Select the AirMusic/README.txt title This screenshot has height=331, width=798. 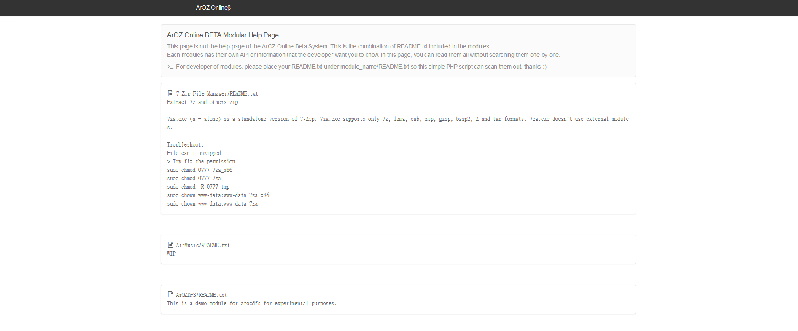(x=202, y=246)
